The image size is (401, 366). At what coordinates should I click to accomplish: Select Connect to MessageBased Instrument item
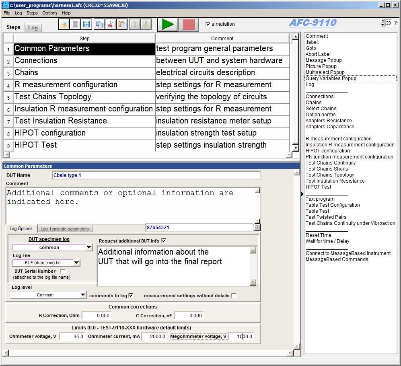tap(348, 253)
